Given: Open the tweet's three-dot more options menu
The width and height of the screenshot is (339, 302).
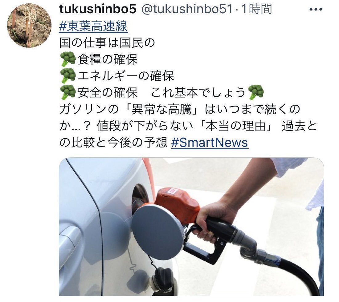Looking at the screenshot, I should pos(316,9).
